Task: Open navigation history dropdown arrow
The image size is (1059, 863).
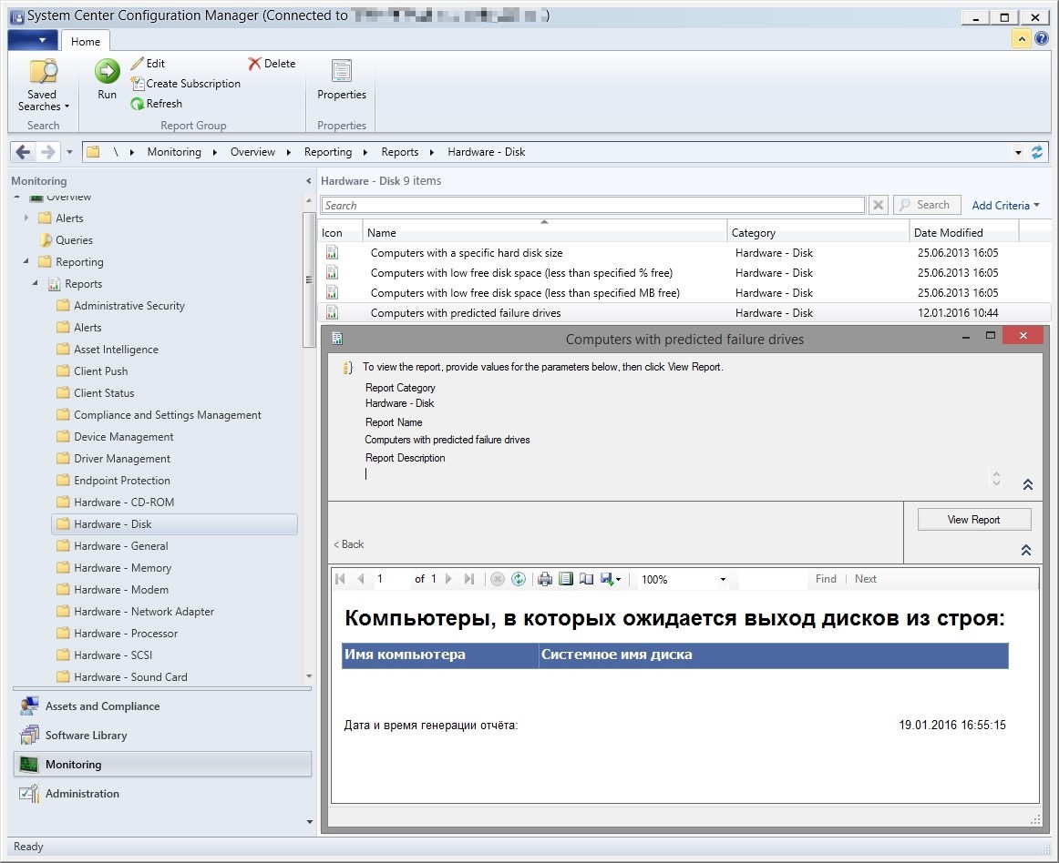Action: [69, 153]
